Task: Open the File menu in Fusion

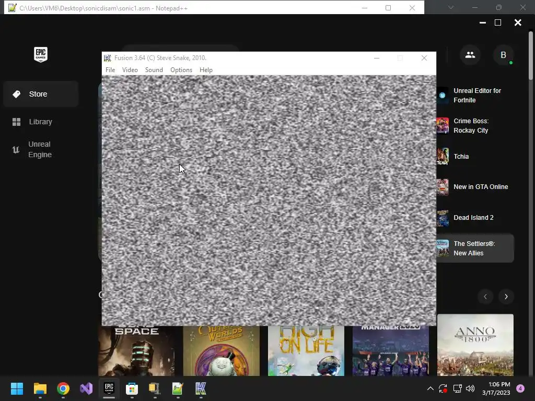Action: tap(110, 70)
